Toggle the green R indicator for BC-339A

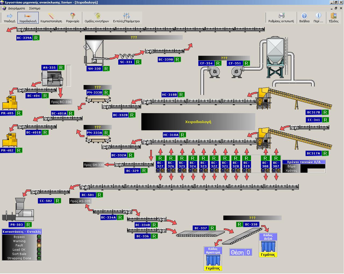click(36, 38)
